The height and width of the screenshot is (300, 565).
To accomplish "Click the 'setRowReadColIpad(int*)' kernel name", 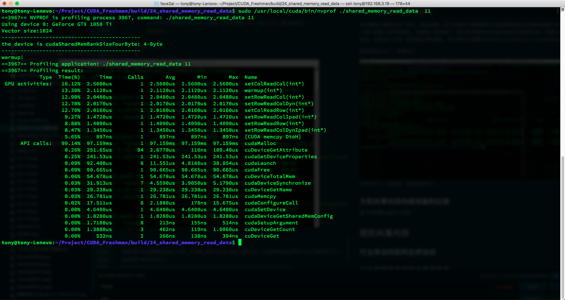I will click(x=281, y=117).
